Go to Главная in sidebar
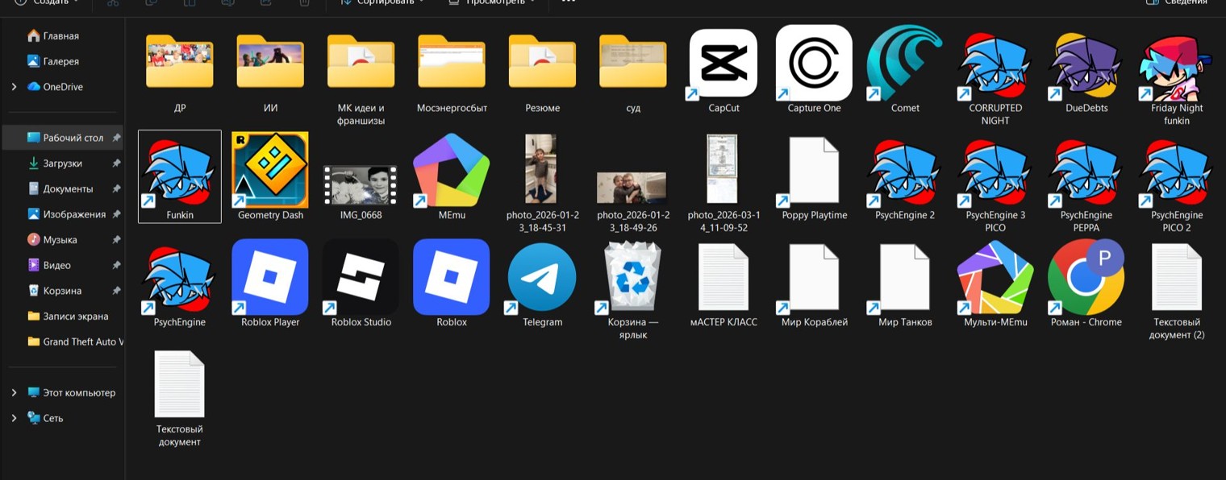1226x480 pixels. click(x=63, y=36)
